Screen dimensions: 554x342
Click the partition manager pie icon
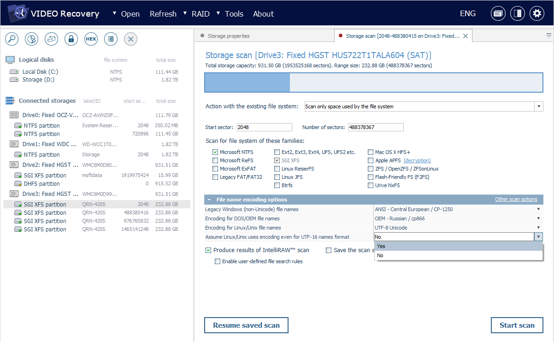[31, 39]
